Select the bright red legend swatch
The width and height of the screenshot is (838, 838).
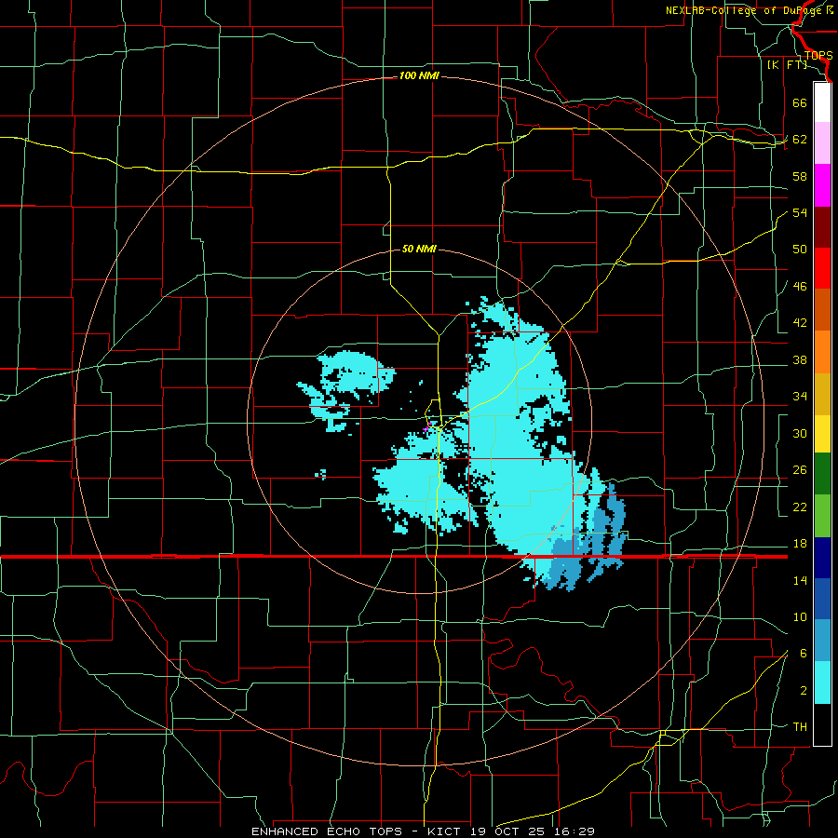[822, 268]
